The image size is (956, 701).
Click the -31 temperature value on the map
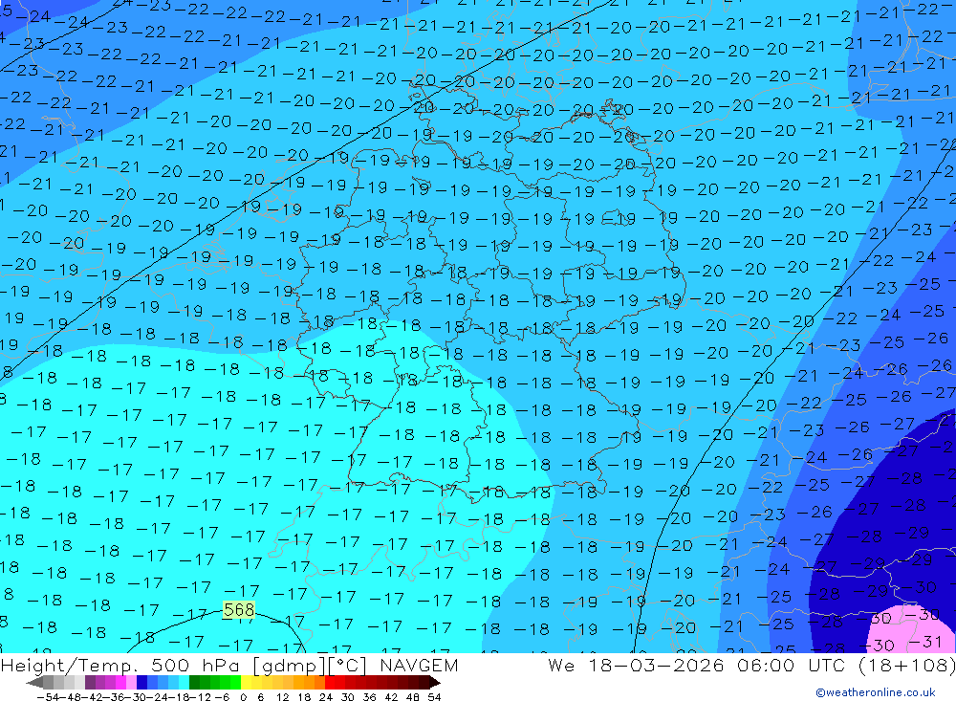[x=925, y=641]
